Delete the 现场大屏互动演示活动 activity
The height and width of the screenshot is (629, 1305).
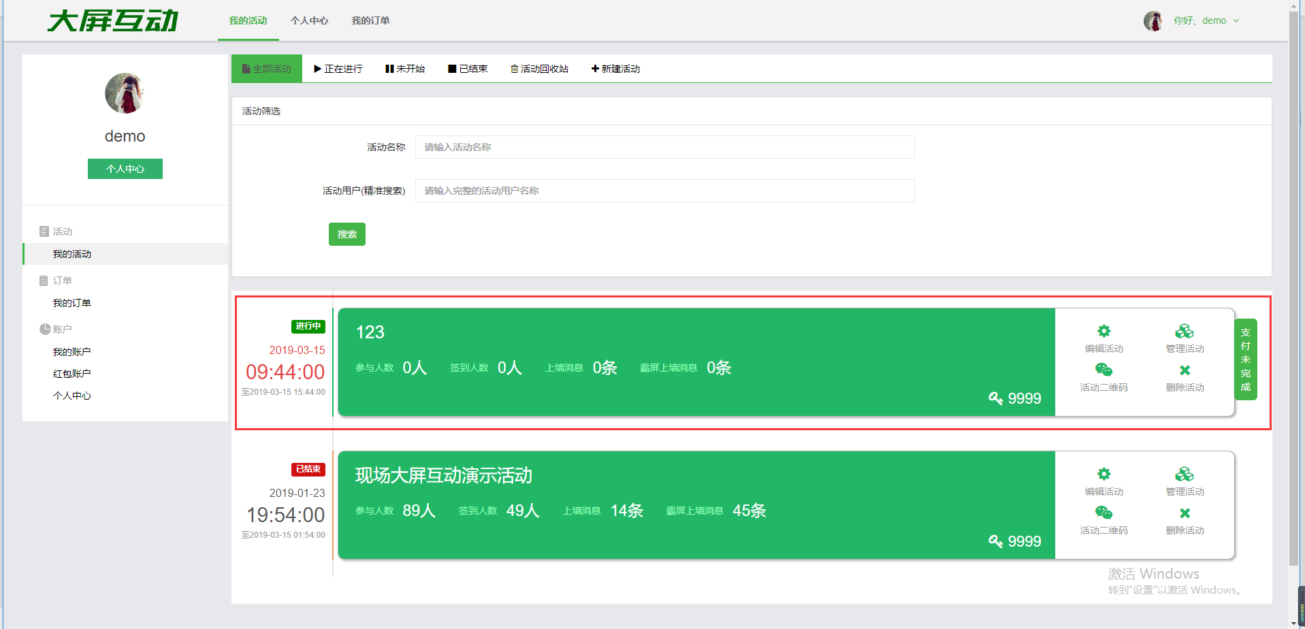pos(1185,513)
